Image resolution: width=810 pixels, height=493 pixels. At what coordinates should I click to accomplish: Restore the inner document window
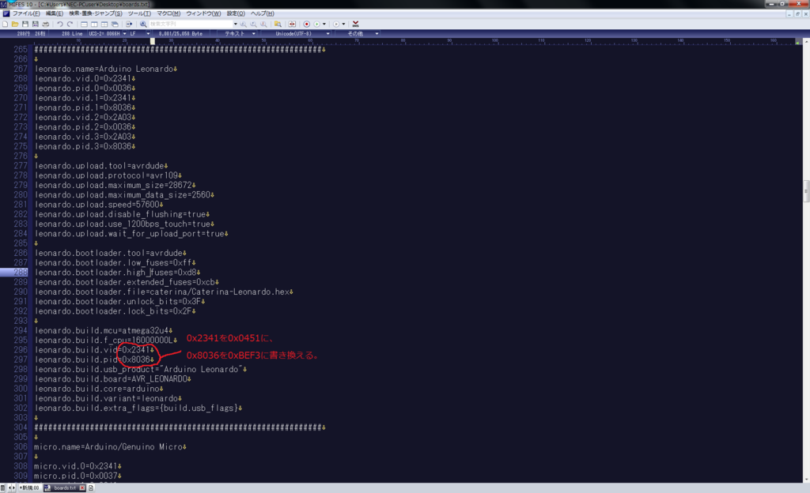tap(797, 13)
